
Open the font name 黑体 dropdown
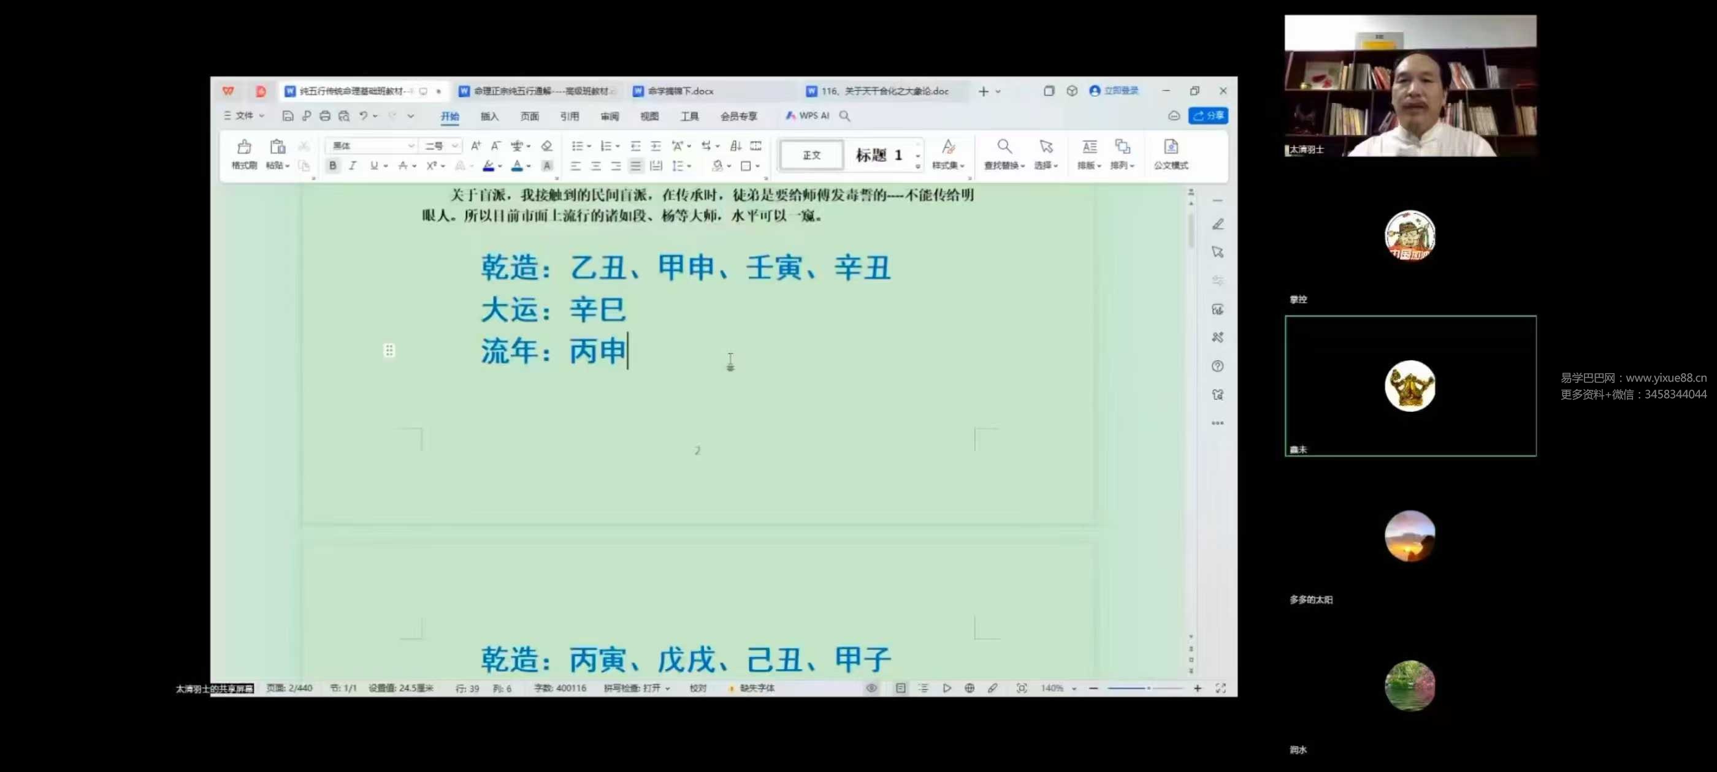371,146
